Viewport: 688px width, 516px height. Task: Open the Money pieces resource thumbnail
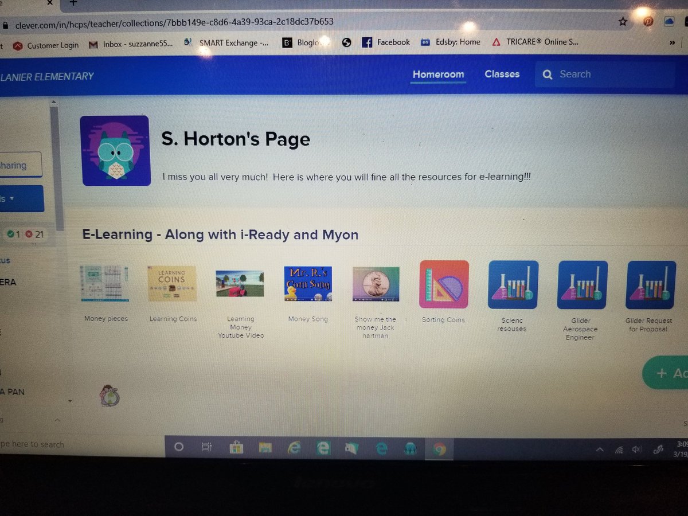(x=104, y=283)
